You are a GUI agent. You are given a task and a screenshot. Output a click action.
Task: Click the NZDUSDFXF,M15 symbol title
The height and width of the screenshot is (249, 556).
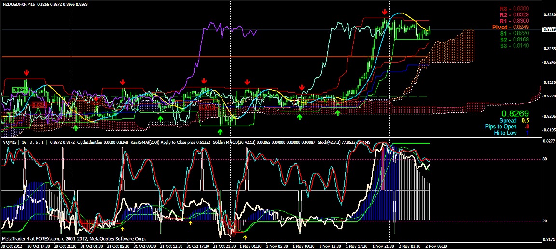coord(19,4)
